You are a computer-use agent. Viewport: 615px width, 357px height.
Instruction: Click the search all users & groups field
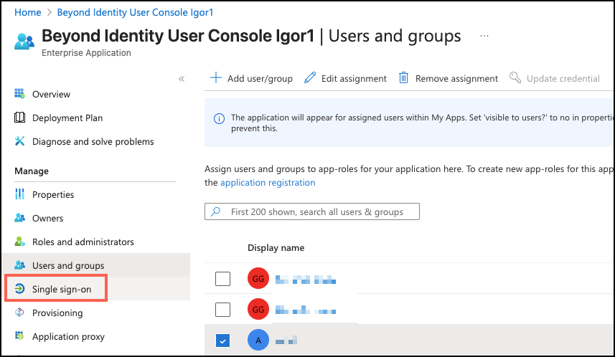point(312,211)
